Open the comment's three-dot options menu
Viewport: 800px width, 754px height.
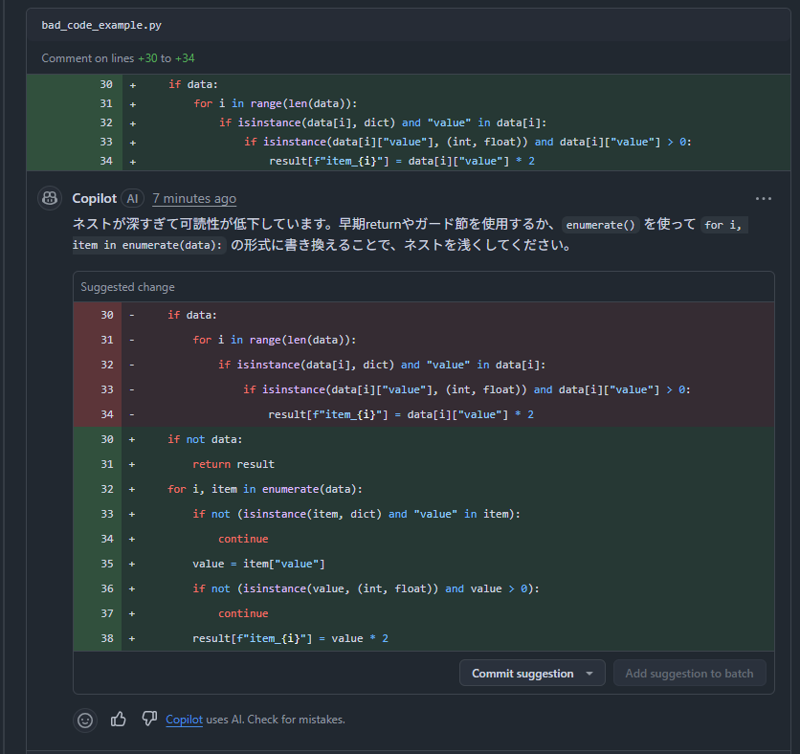[764, 198]
